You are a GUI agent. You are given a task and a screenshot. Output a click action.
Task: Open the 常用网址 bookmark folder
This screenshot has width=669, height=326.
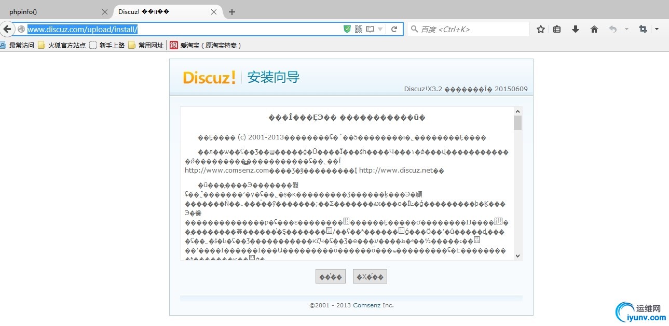(146, 46)
